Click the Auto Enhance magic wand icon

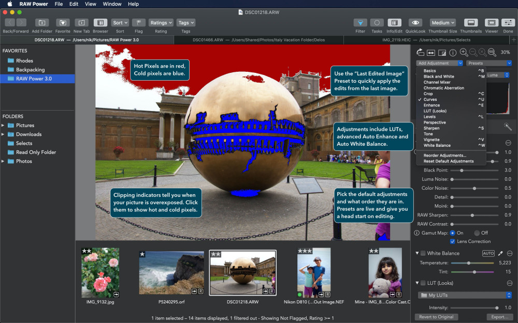(x=508, y=127)
